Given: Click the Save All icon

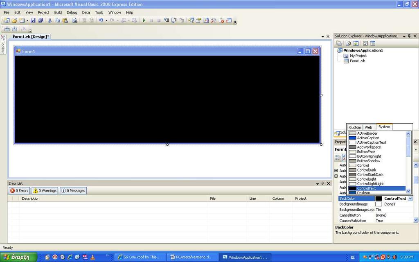Looking at the screenshot, I should pyautogui.click(x=41, y=20).
